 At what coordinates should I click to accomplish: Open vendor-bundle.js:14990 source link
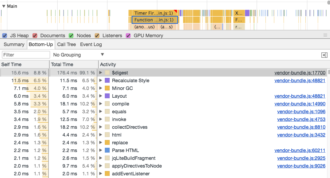(x=300, y=104)
